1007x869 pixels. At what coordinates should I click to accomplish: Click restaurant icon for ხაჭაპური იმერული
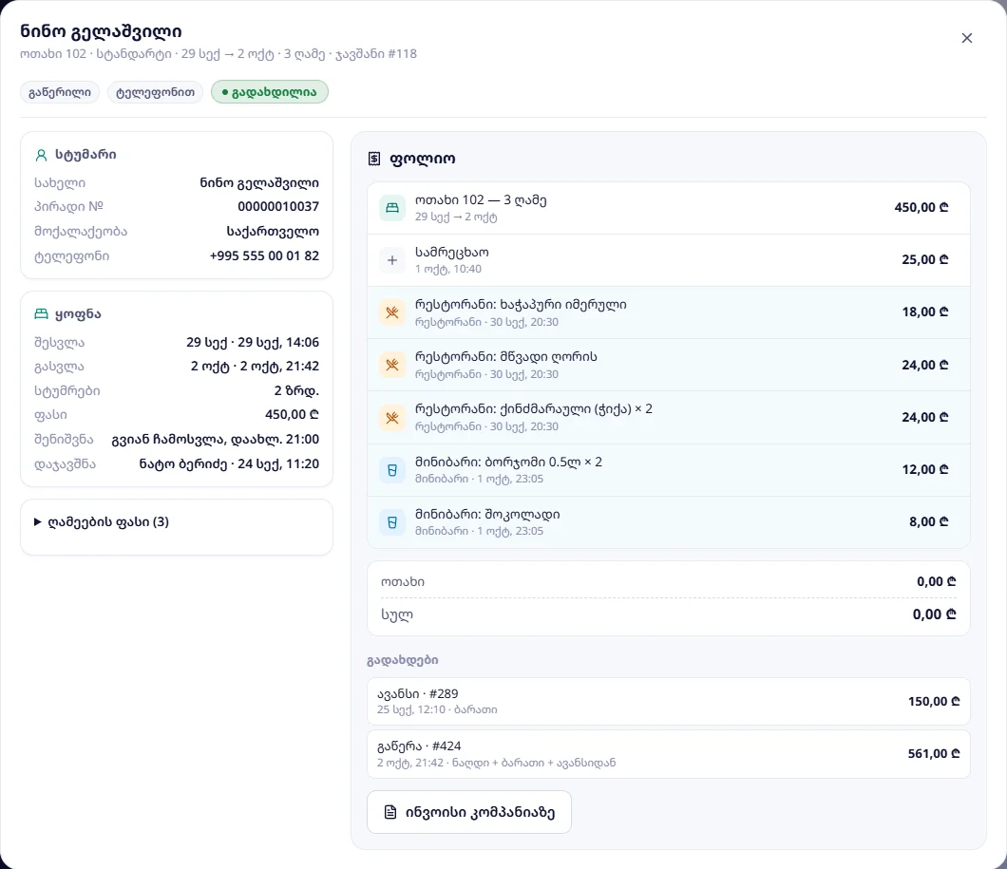[392, 312]
